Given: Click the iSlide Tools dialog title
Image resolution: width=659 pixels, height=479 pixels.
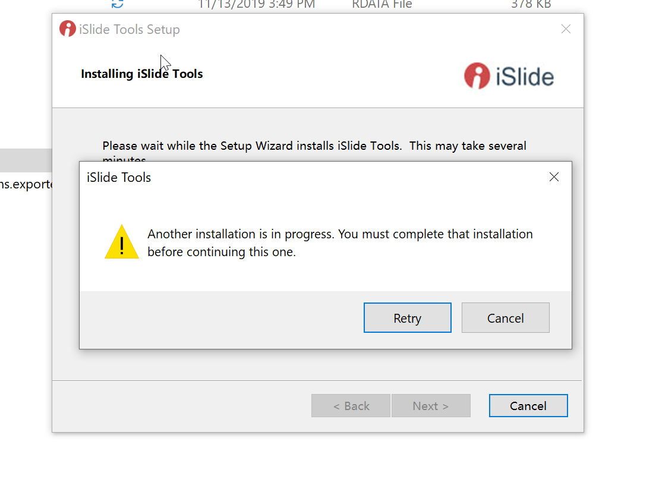Looking at the screenshot, I should point(119,177).
